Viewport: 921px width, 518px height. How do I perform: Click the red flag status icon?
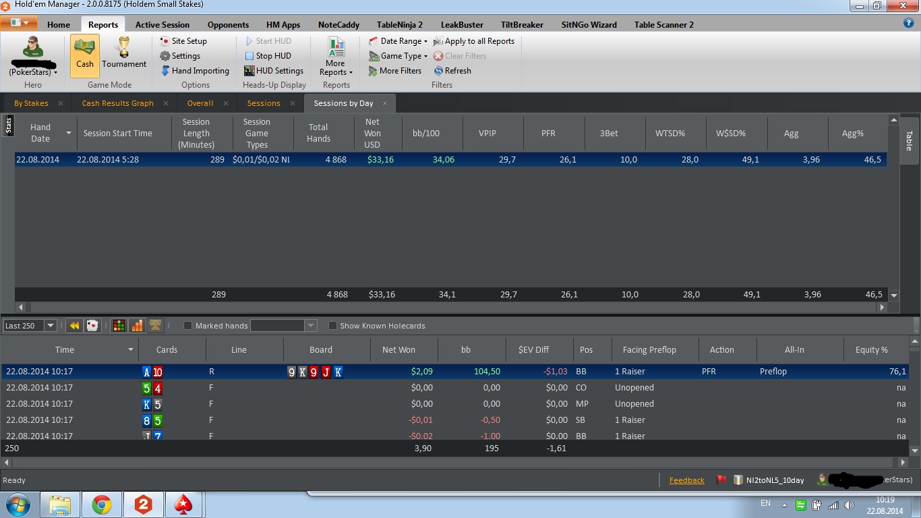tap(721, 480)
